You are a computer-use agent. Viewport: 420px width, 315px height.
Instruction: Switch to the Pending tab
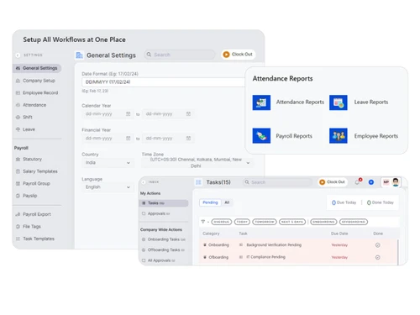[210, 202]
